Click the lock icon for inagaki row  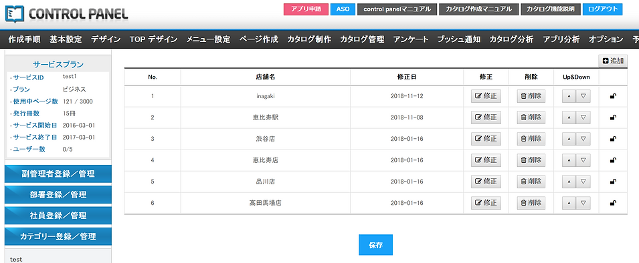coord(612,96)
